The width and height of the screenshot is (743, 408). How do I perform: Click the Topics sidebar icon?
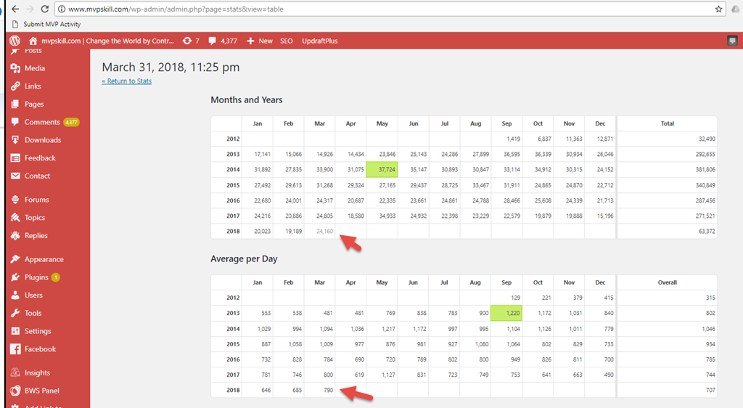click(x=15, y=218)
